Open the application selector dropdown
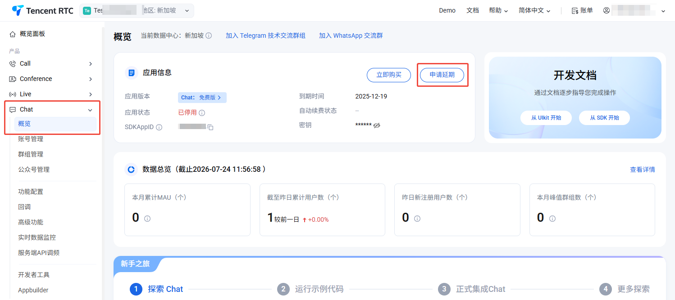675x300 pixels. click(137, 11)
